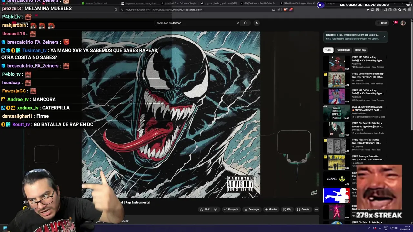The width and height of the screenshot is (413, 232).
Task: Click the Compartir button
Action: point(231,209)
